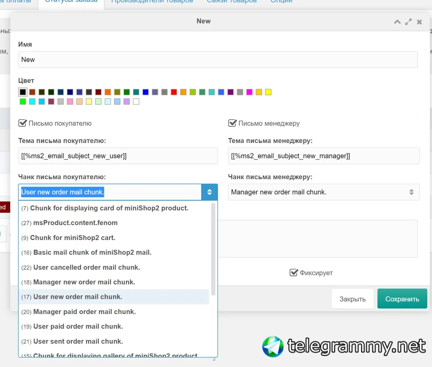Image resolution: width=432 pixels, height=367 pixels.
Task: Pick the purple color swatch in first row
Action: click(231, 92)
